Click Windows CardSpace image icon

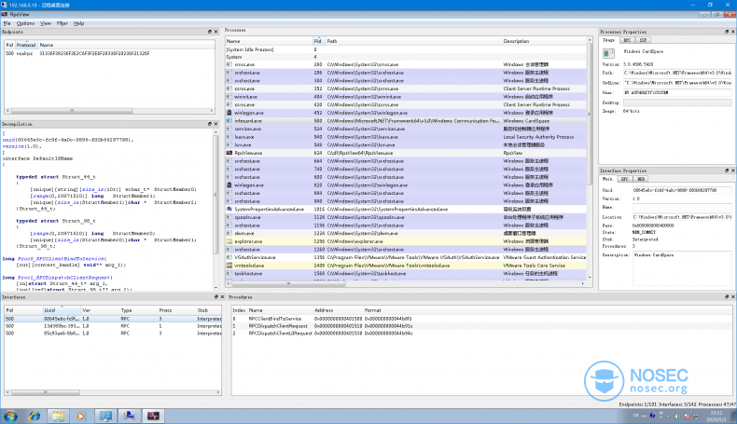(608, 52)
